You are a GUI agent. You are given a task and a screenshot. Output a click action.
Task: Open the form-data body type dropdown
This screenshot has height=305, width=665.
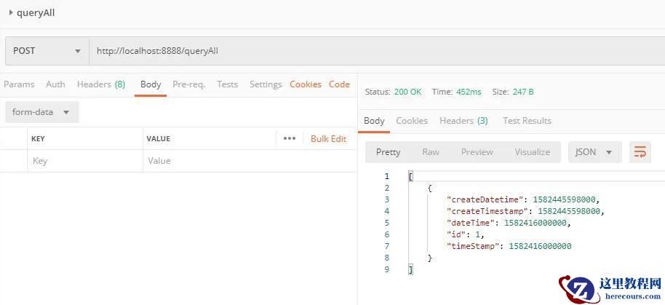(x=41, y=112)
